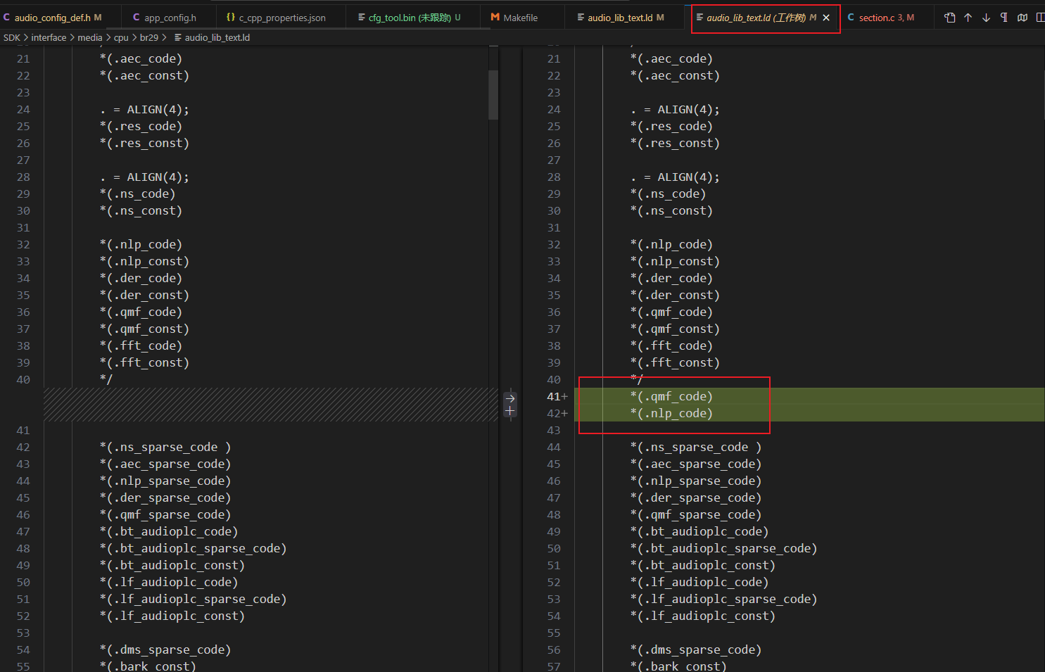Click the left diff pane vertical scrollbar thumb

pos(493,94)
